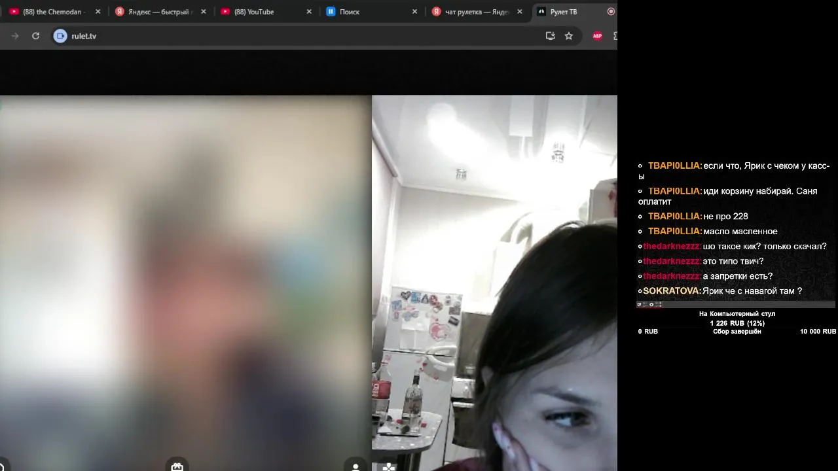Click thedarknezzz name on "это типо твич?" message
The width and height of the screenshot is (838, 471).
pos(672,262)
